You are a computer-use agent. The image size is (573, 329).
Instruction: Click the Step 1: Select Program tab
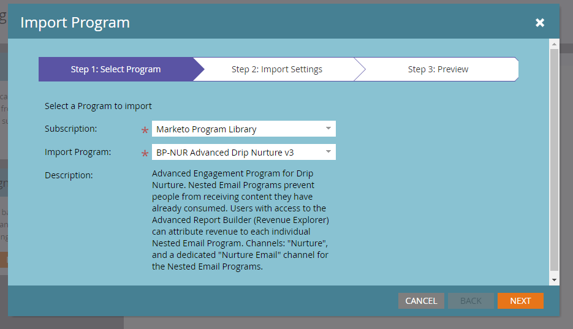click(x=116, y=69)
